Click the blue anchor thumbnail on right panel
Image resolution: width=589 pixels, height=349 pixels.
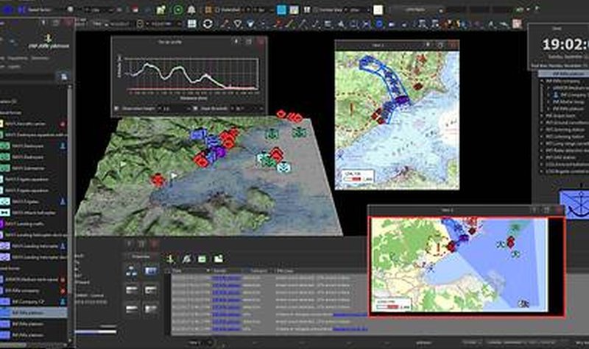point(574,204)
